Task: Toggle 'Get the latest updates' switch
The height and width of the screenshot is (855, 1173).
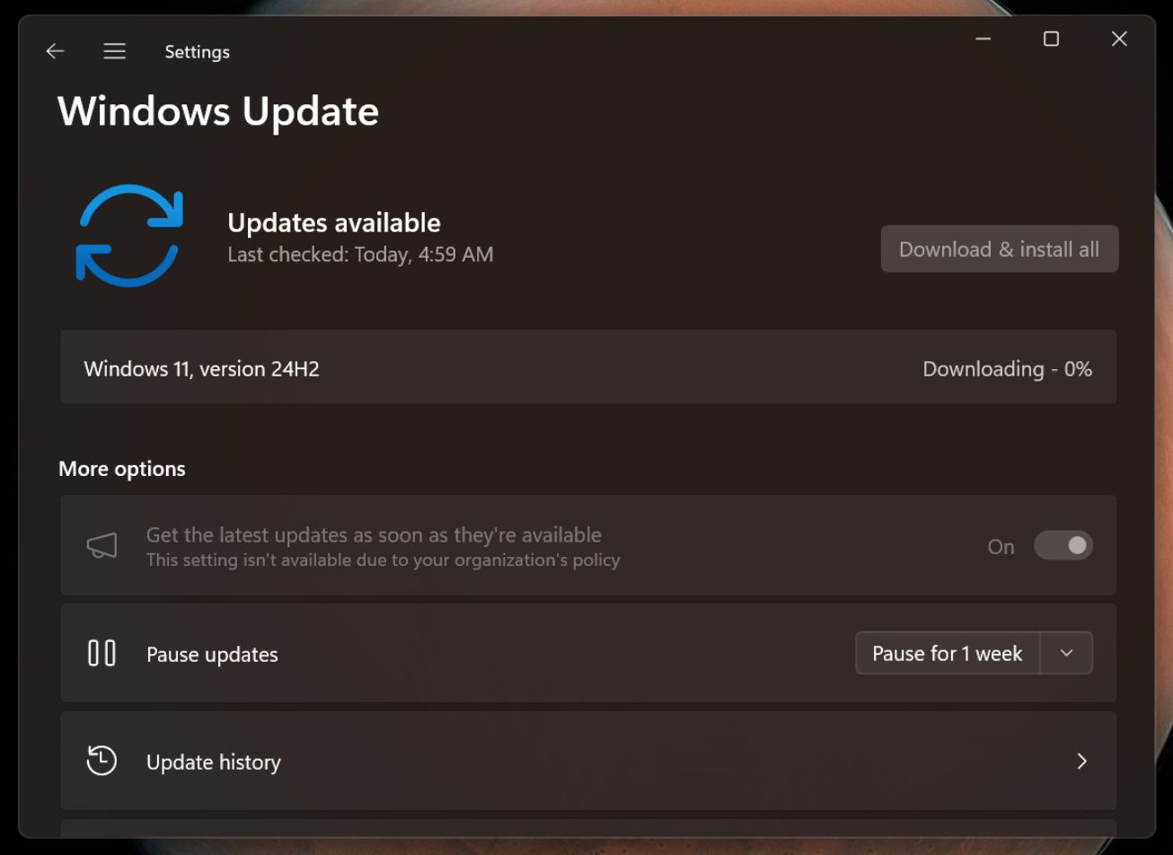Action: coord(1063,546)
